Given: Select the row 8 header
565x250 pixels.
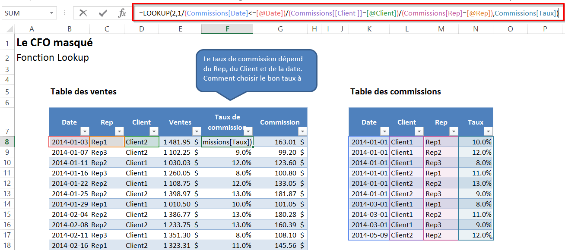Looking at the screenshot, I should click(x=8, y=142).
